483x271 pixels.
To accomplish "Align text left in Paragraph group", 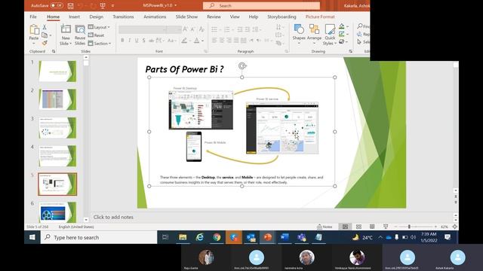I will pyautogui.click(x=214, y=40).
